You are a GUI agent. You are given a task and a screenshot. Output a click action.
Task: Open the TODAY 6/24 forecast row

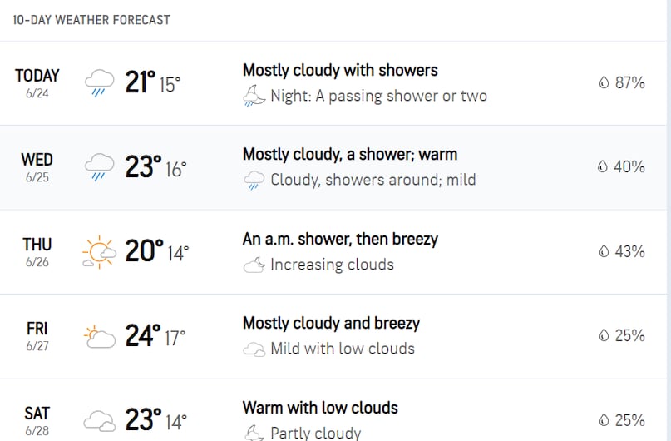pos(333,83)
